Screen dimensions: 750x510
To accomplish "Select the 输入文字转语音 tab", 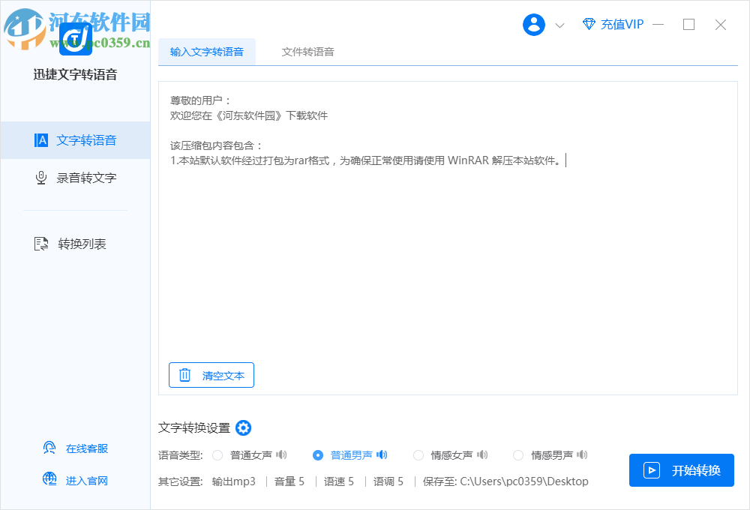I will 207,51.
